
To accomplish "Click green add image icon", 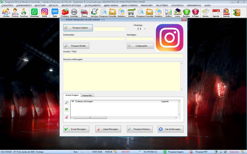I will (x=66, y=110).
